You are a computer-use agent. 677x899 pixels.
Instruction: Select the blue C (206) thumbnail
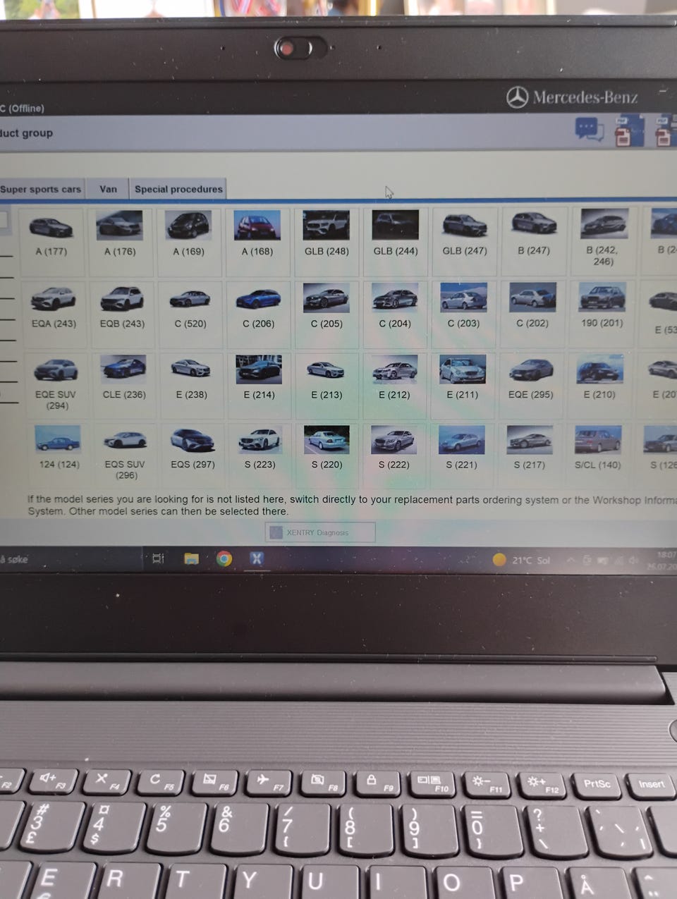tap(258, 298)
